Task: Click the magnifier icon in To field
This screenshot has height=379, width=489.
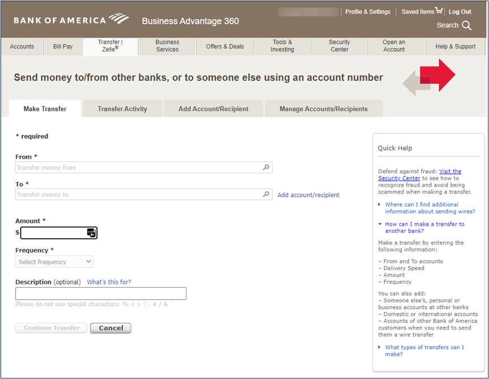Action: (x=266, y=194)
